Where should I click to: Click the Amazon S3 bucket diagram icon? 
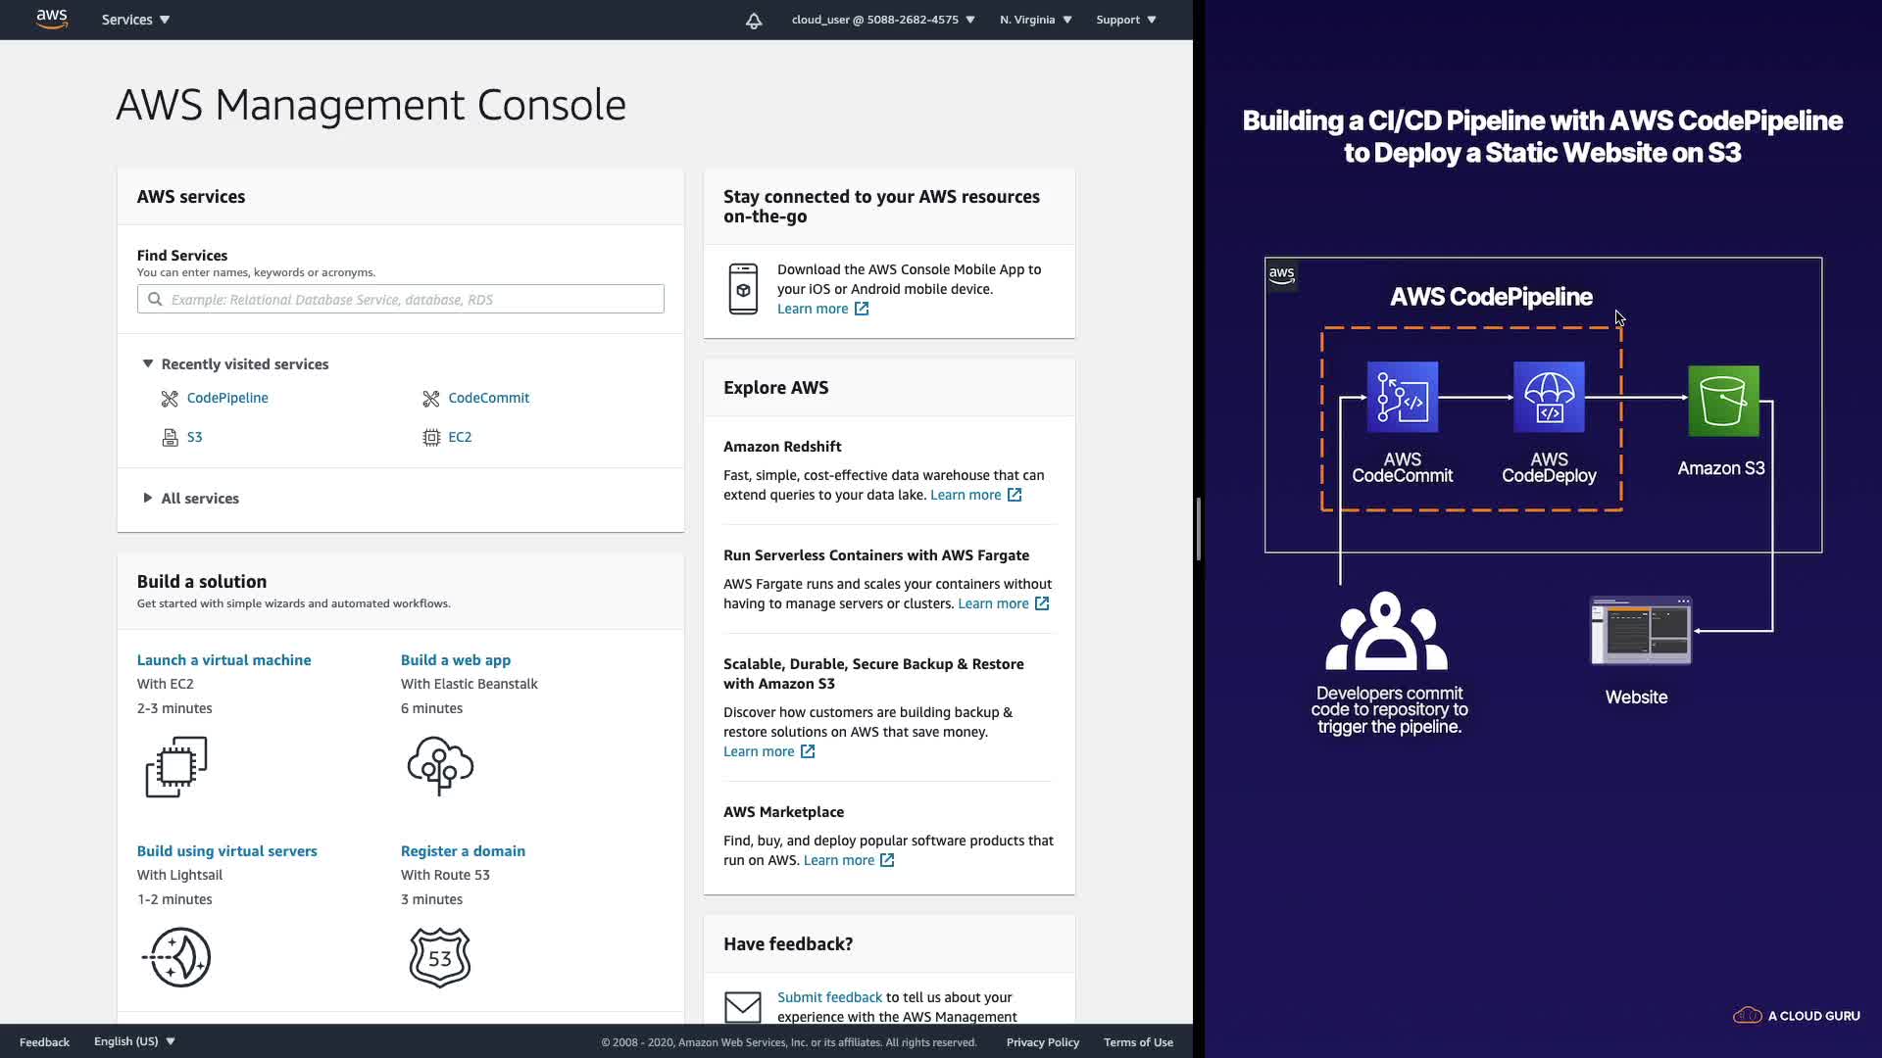[1723, 401]
